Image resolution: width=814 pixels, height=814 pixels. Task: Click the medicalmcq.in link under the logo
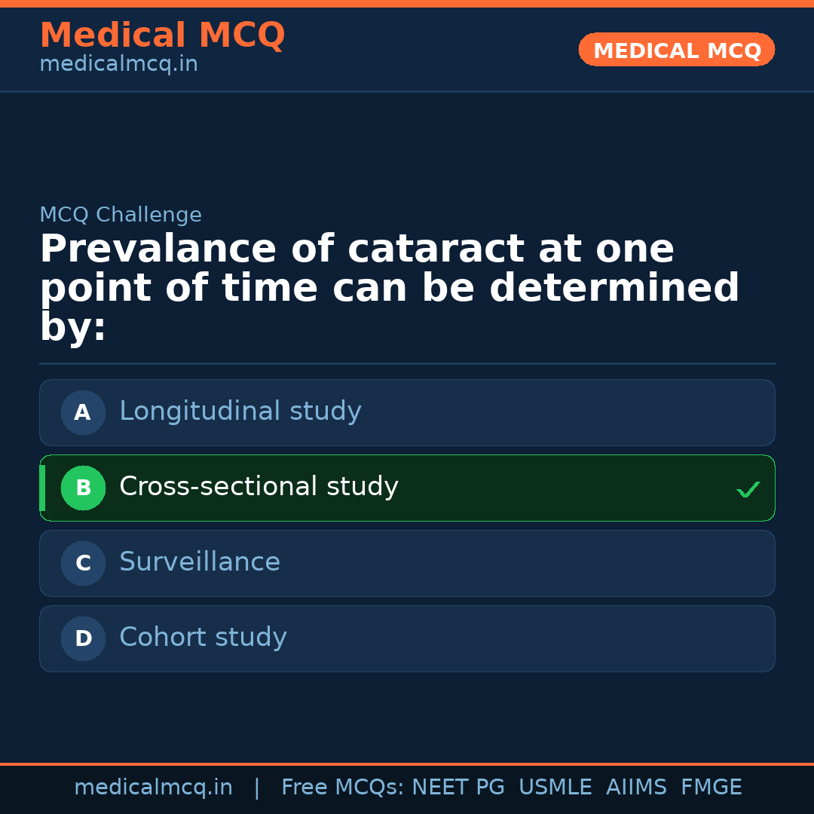[118, 63]
